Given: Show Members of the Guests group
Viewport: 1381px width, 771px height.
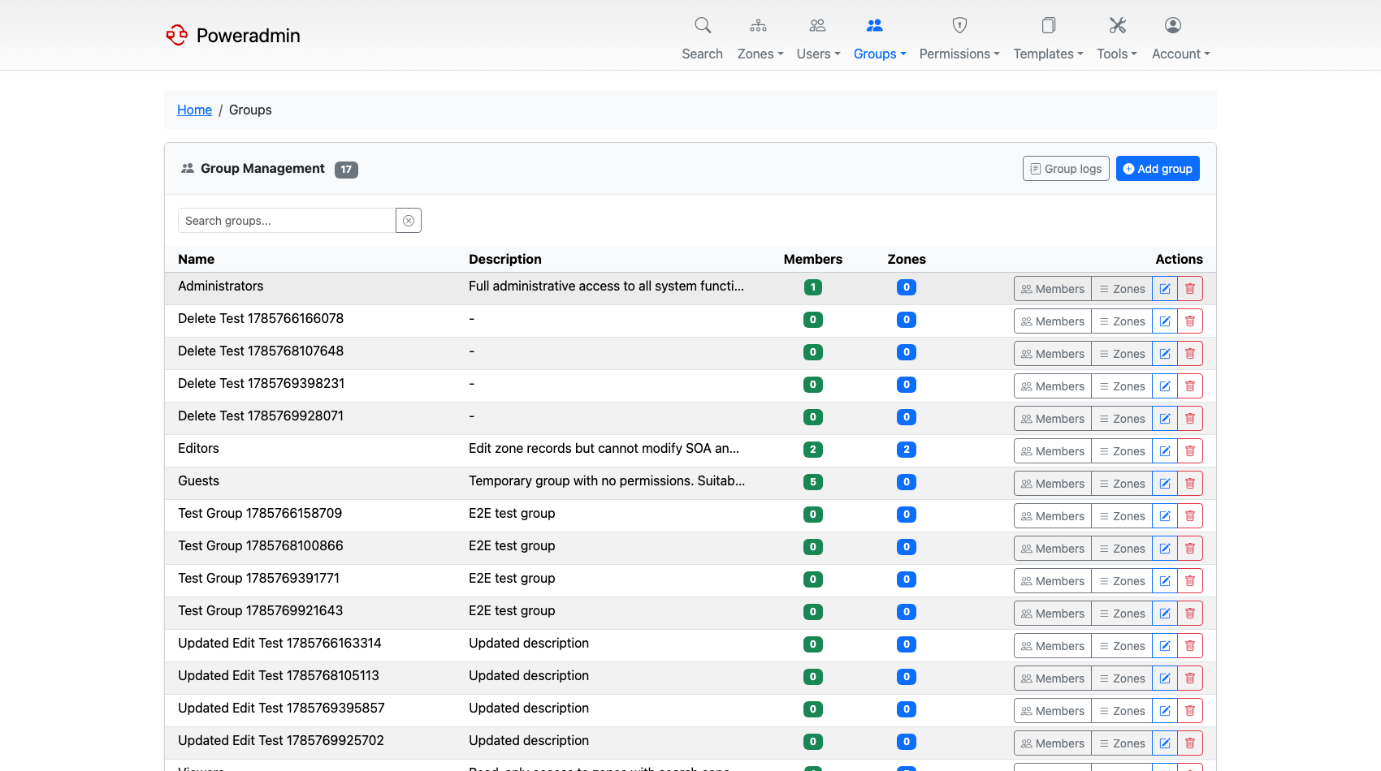Looking at the screenshot, I should pyautogui.click(x=1053, y=484).
